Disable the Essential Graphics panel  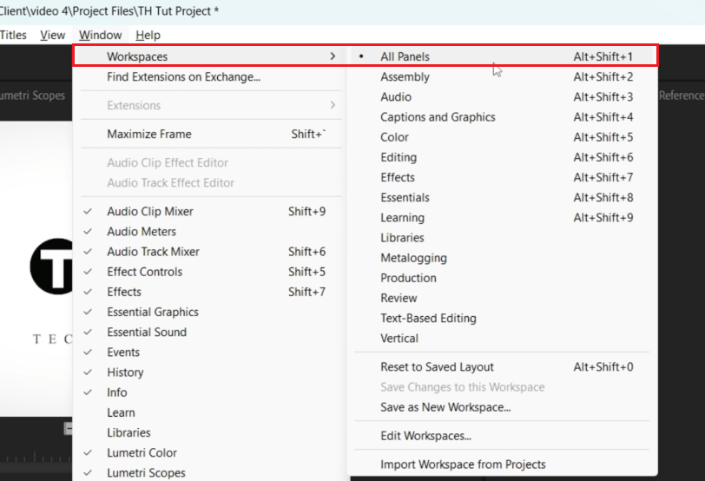click(x=152, y=312)
